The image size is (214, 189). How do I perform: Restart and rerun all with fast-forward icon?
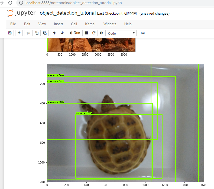coord(102,33)
